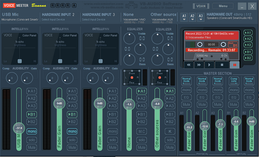259x157 pixels.
Task: Change A1 bus Normal mode
Action: tap(186, 81)
